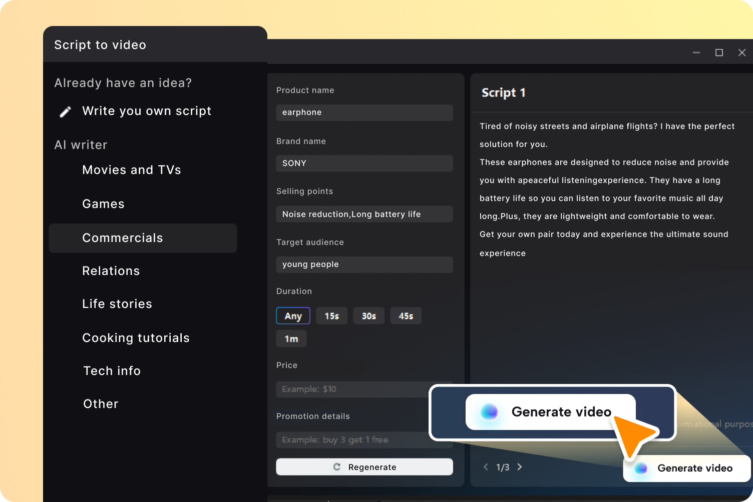Go to next script with right chevron
753x502 pixels.
[x=520, y=467]
